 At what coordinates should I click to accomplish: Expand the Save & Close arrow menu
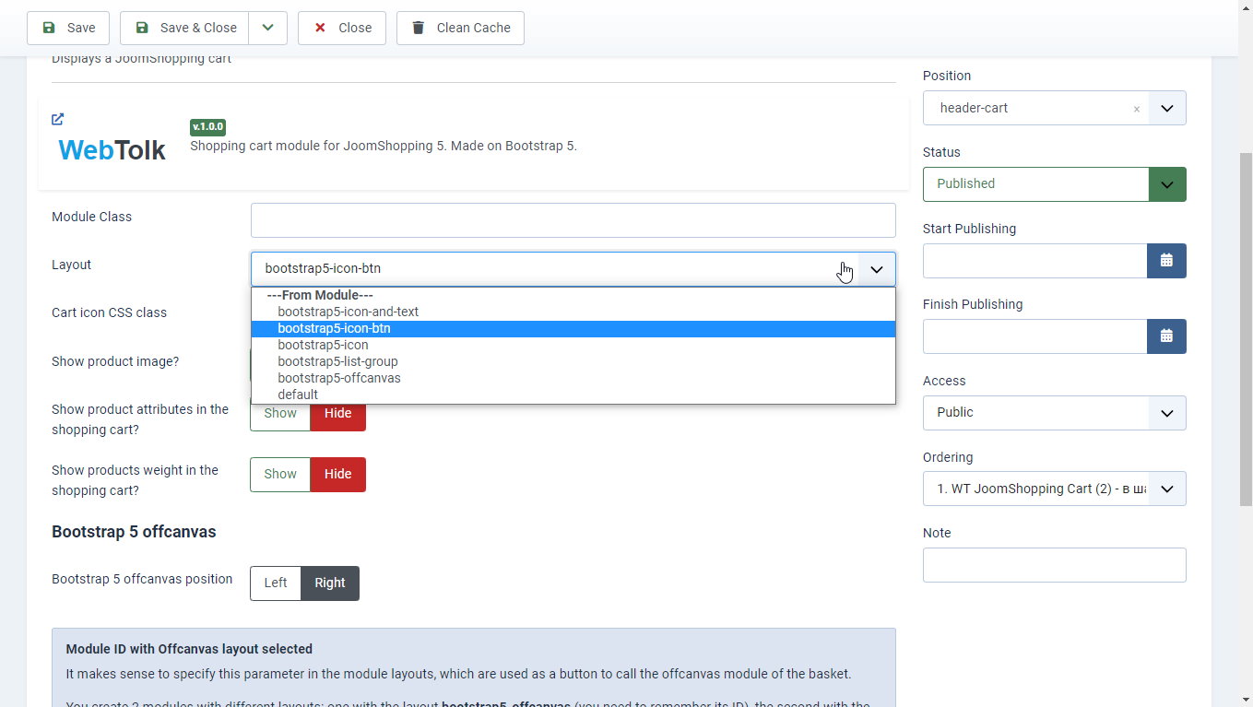pyautogui.click(x=267, y=28)
